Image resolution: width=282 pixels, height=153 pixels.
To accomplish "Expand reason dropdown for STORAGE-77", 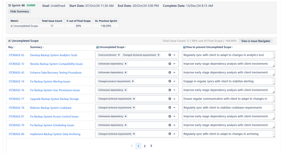I will pos(174,99).
